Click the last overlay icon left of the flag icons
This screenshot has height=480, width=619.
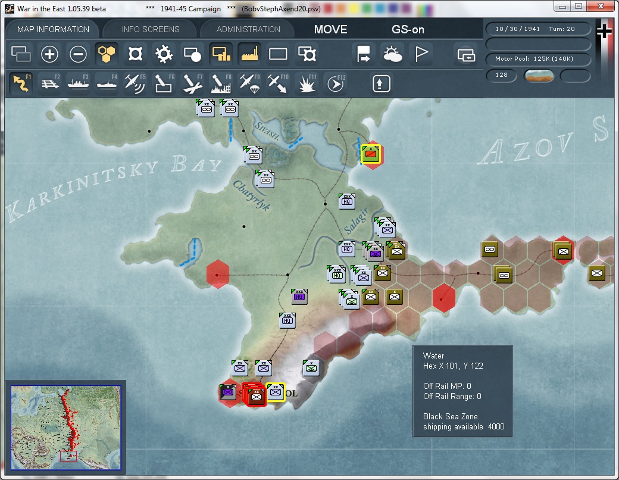(307, 54)
